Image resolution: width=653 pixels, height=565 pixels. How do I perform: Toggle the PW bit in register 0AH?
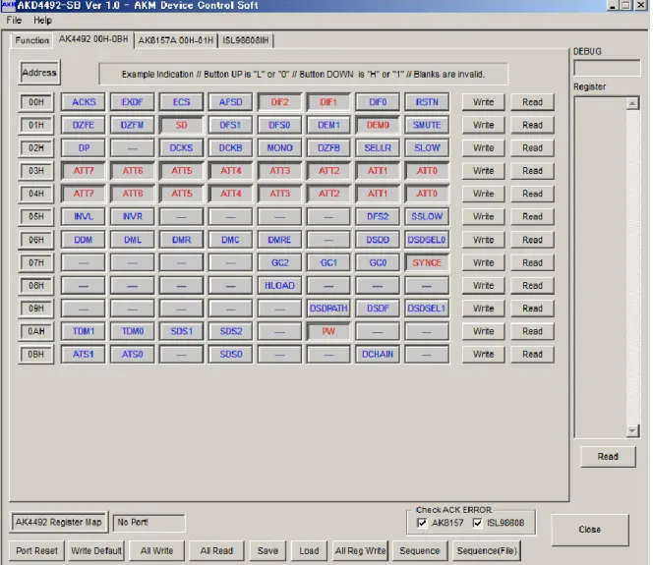click(x=328, y=331)
